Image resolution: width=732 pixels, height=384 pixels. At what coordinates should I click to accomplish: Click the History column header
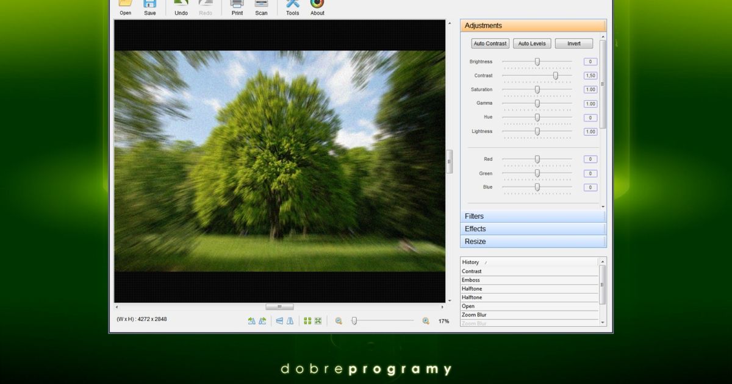(529, 262)
